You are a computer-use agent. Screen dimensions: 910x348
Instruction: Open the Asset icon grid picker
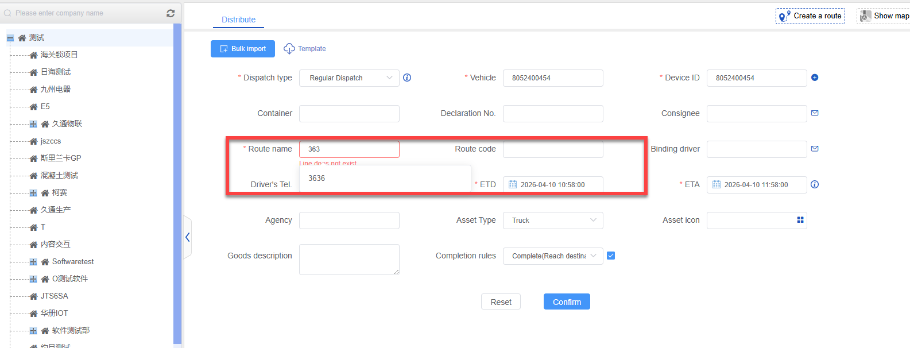tap(800, 220)
